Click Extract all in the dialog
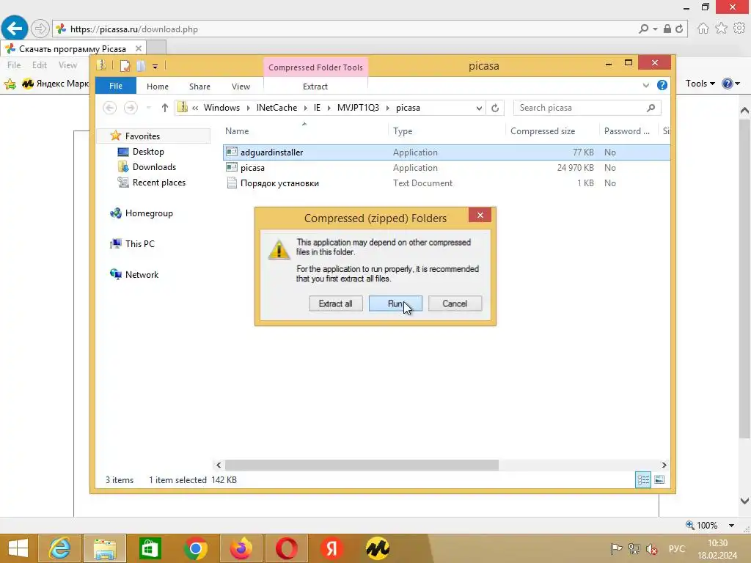 335,303
